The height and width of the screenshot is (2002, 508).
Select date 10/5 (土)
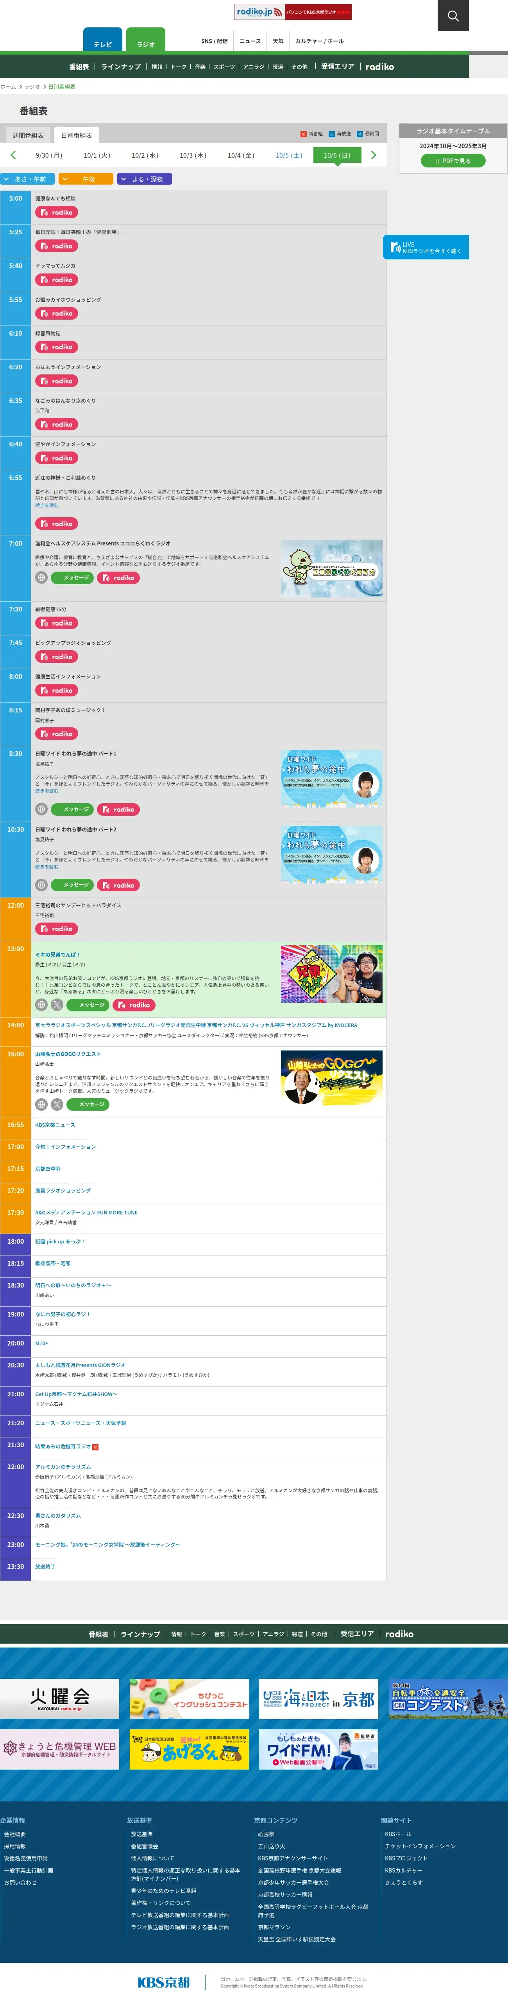(289, 155)
